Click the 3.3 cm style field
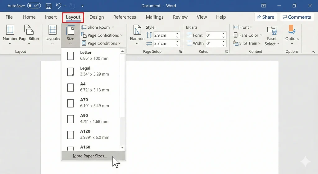This screenshot has width=318, height=174. (164, 43)
